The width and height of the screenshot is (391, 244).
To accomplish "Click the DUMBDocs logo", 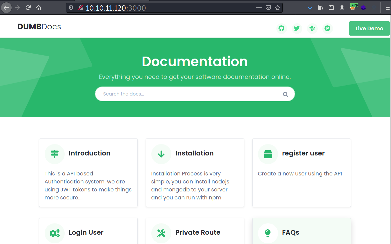I will point(39,27).
